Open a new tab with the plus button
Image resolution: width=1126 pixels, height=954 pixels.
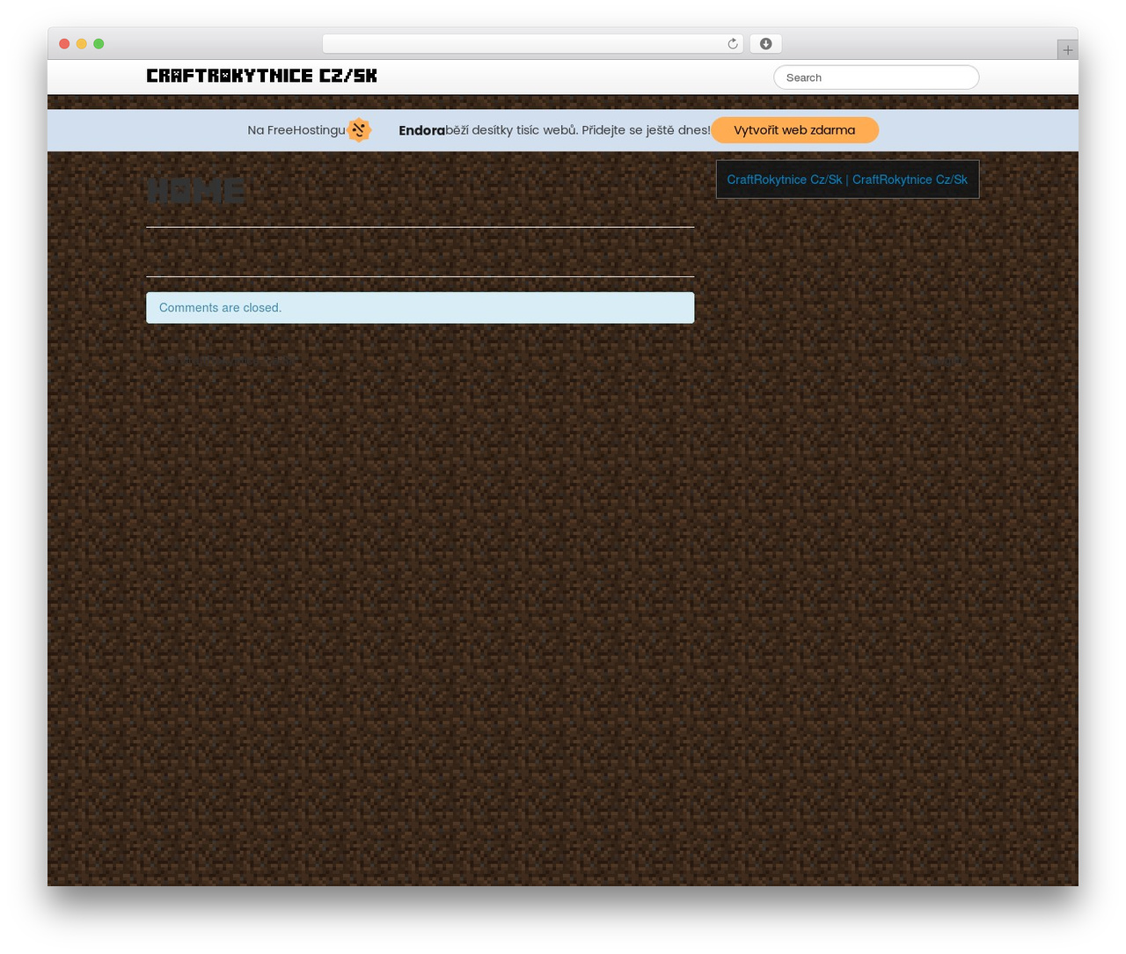point(1067,50)
